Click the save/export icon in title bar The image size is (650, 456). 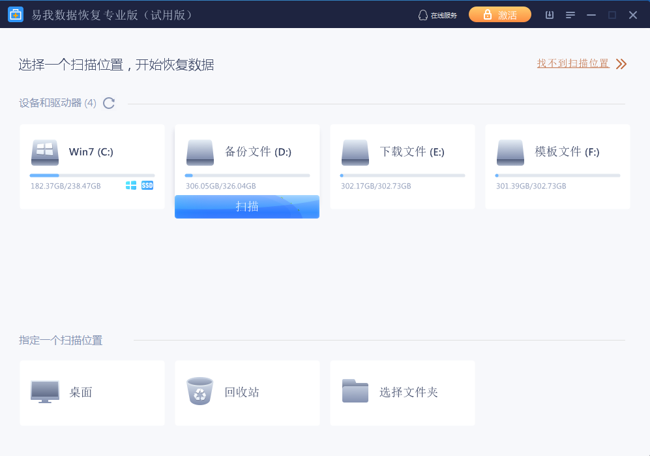[x=550, y=14]
